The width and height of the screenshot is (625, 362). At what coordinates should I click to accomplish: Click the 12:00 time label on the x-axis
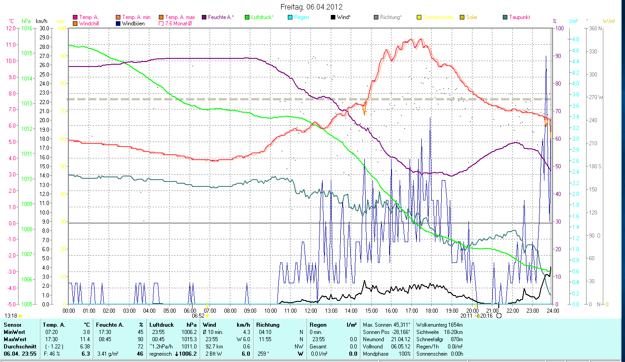(x=311, y=311)
